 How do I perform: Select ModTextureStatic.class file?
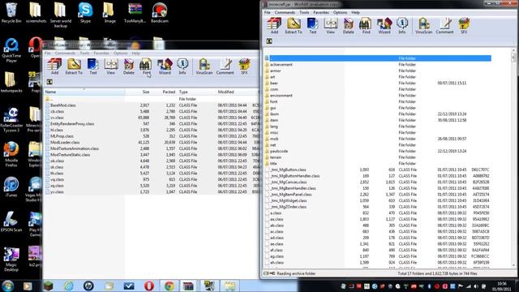(71, 155)
